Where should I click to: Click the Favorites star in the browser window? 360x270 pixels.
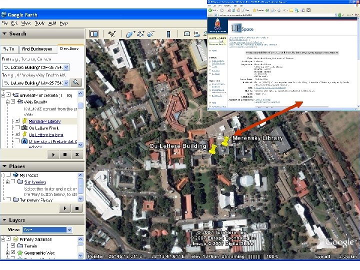point(254,10)
